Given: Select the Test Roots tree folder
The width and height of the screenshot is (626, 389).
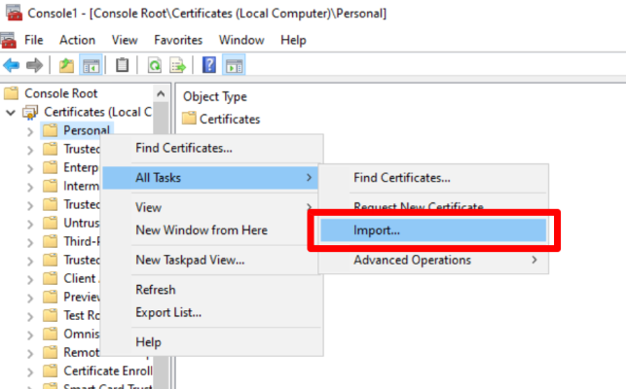Looking at the screenshot, I should 71,315.
